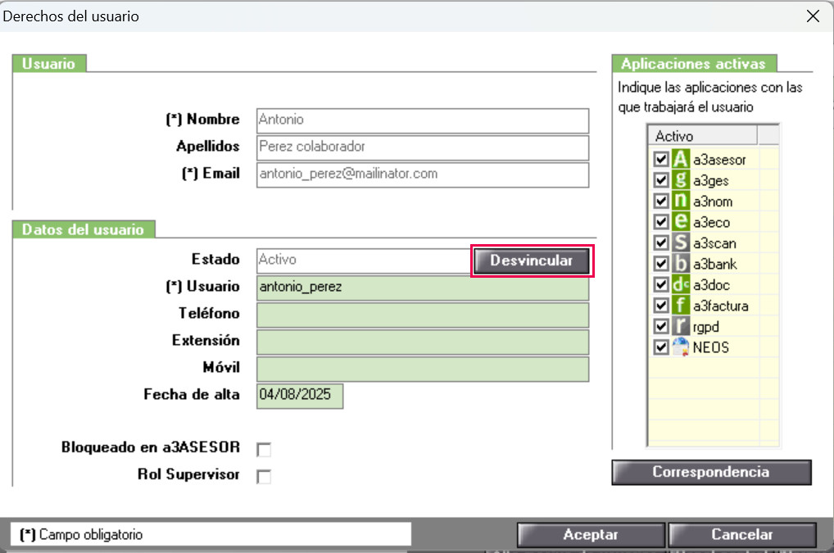Click the a3ges green icon

click(680, 179)
